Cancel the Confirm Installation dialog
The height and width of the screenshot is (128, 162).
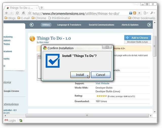pyautogui.click(x=101, y=75)
